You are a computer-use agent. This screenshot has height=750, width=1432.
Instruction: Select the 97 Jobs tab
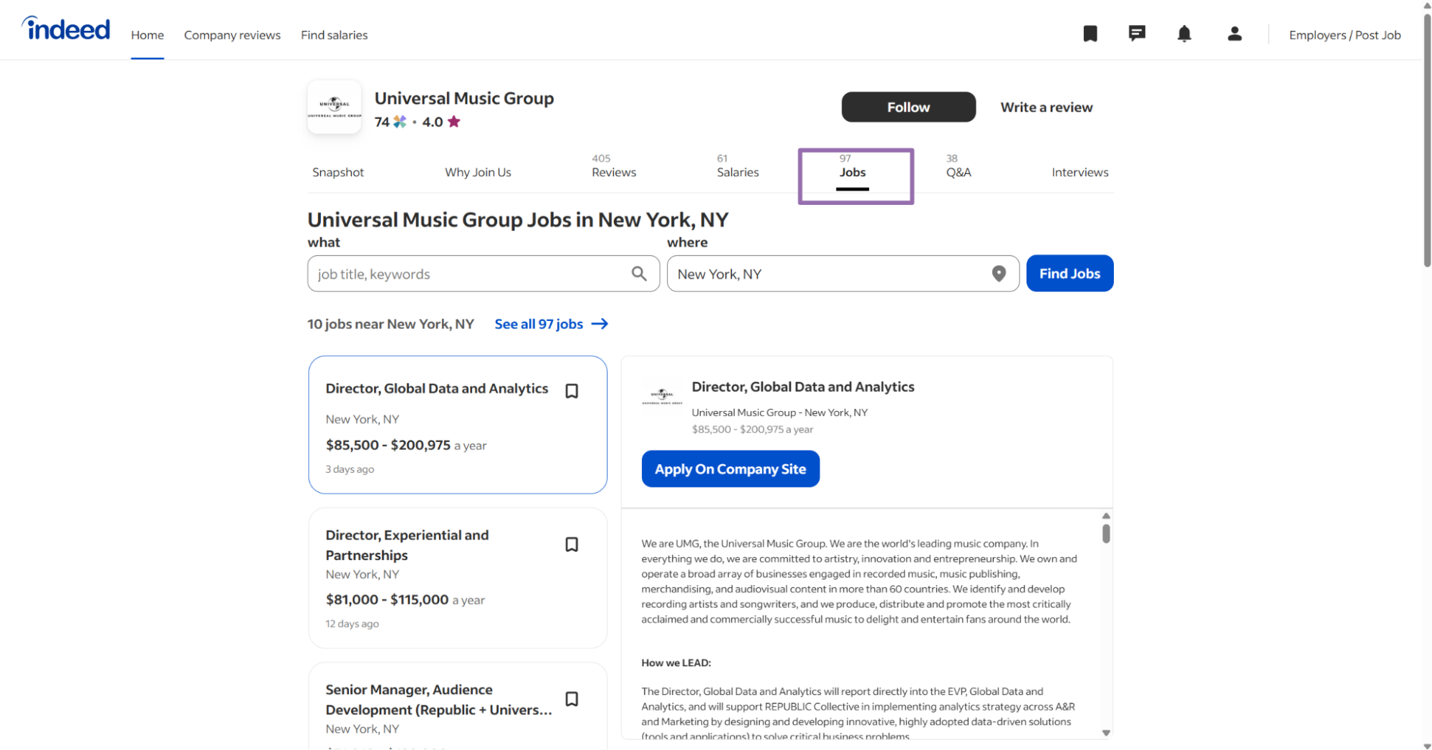[x=852, y=167]
